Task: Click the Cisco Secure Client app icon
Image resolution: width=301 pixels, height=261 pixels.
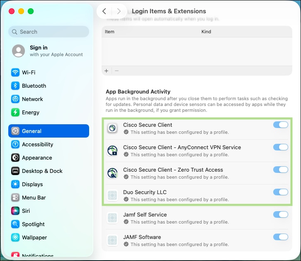Action: [112, 128]
